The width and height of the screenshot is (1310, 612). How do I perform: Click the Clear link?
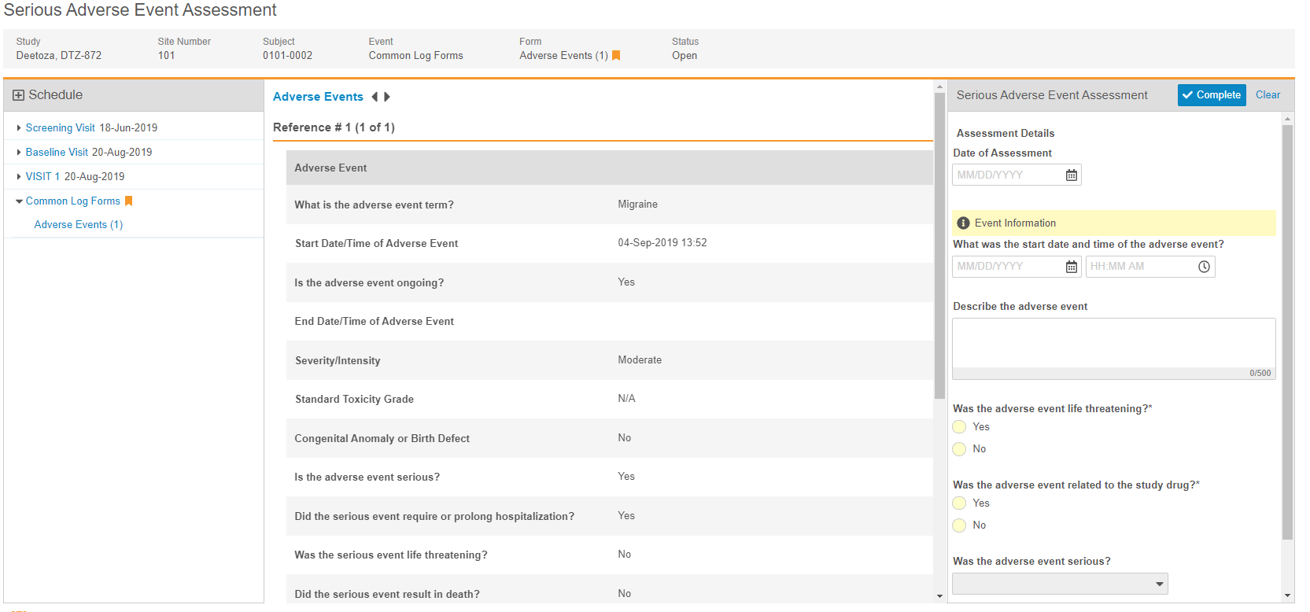click(x=1268, y=95)
